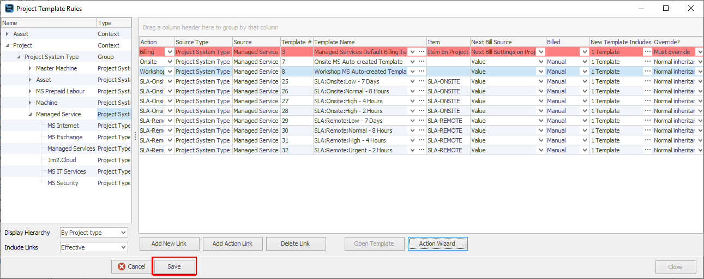
Task: Click ellipsis beside SLA:Remote:Low - 7 Days
Action: pyautogui.click(x=422, y=121)
